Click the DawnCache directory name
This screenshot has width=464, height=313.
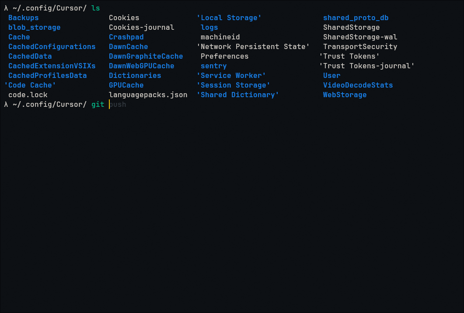click(129, 47)
